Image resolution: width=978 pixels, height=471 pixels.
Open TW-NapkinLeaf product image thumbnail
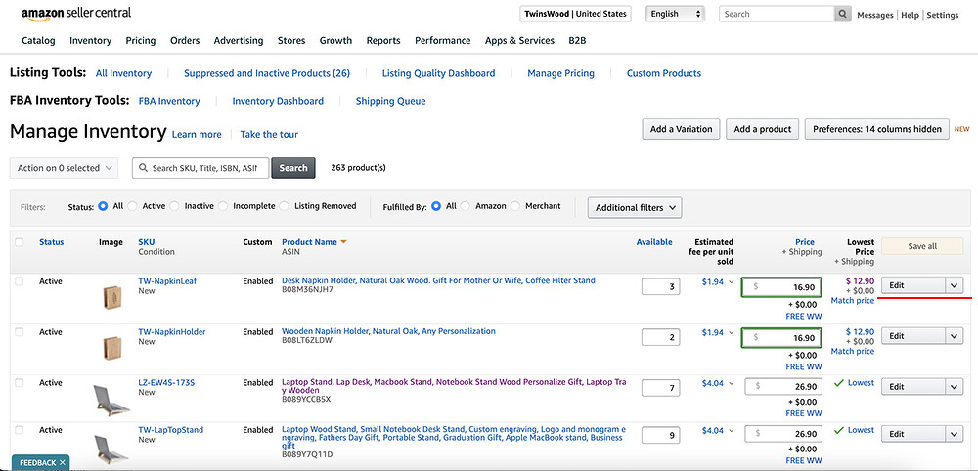coord(112,296)
